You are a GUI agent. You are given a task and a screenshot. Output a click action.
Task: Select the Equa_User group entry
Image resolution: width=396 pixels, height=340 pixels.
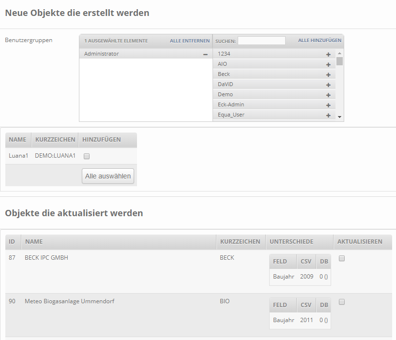click(x=274, y=115)
